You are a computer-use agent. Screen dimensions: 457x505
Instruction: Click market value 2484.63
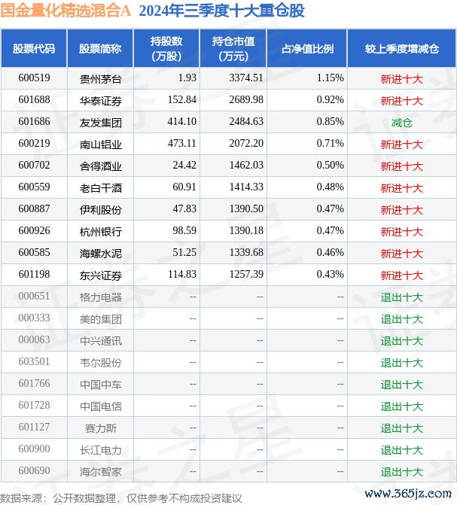click(x=246, y=122)
